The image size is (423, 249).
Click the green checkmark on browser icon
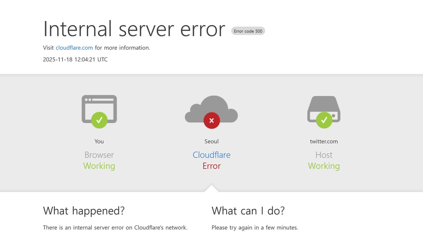[x=99, y=120]
